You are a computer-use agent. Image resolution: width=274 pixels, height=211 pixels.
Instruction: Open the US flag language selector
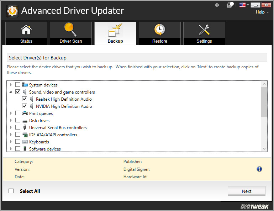point(243,5)
